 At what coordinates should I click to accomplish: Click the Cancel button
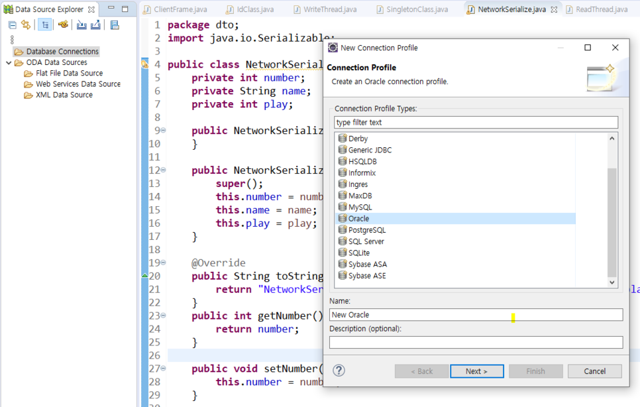coord(595,371)
